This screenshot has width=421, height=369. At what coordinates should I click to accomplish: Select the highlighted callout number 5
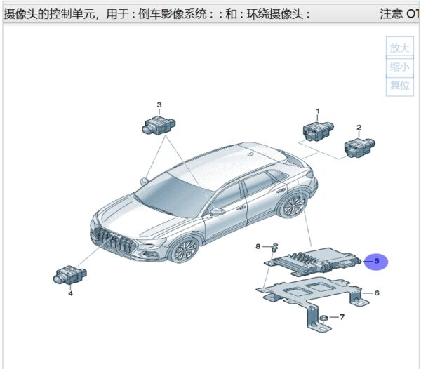(377, 262)
